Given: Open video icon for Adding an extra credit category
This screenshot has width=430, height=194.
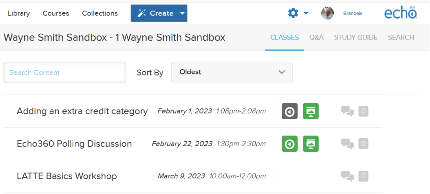Looking at the screenshot, I should point(290,111).
